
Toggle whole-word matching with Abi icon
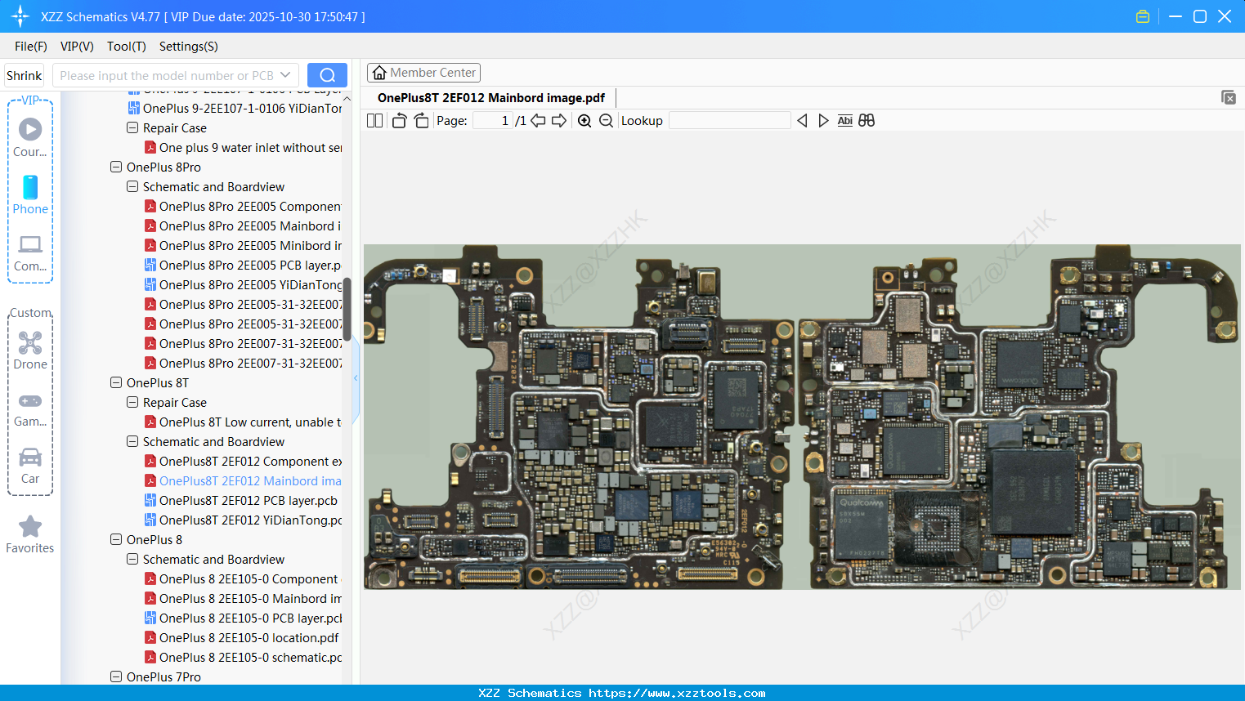click(844, 120)
